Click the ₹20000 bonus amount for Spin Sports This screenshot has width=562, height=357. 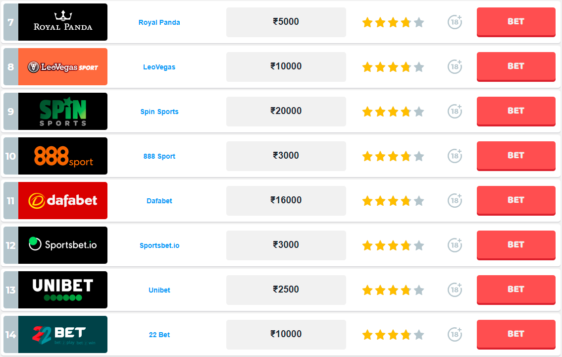286,111
